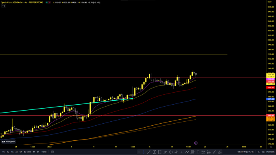Image resolution: width=276 pixels, height=155 pixels.
Task: Toggle log scale mode
Action: [x=263, y=152]
